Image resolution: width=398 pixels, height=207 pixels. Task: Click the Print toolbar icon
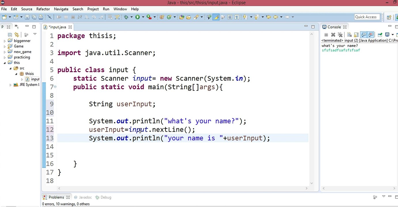click(x=41, y=17)
